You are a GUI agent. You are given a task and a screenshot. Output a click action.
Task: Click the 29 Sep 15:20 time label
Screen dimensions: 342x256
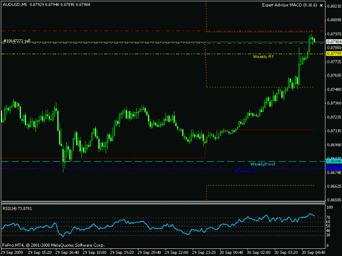[x=40, y=253]
